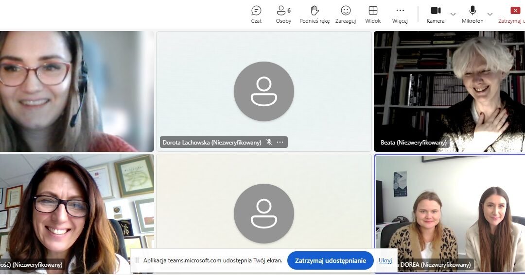Click the Zatrzymaj udostępnianie button
Viewport: 525px width, 275px height.
331,260
